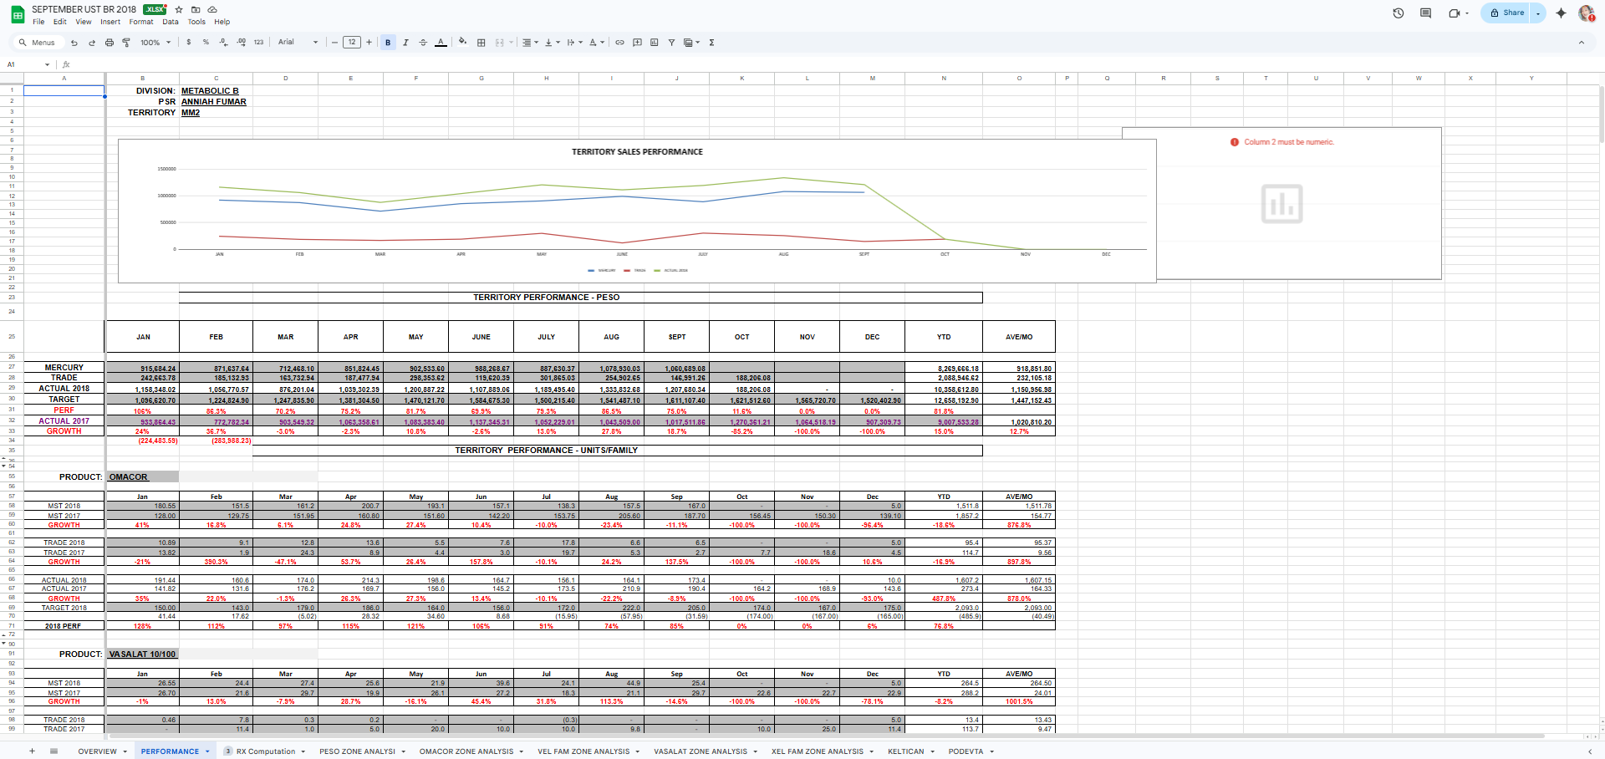Click the Decrease decimal places icon

pyautogui.click(x=223, y=43)
